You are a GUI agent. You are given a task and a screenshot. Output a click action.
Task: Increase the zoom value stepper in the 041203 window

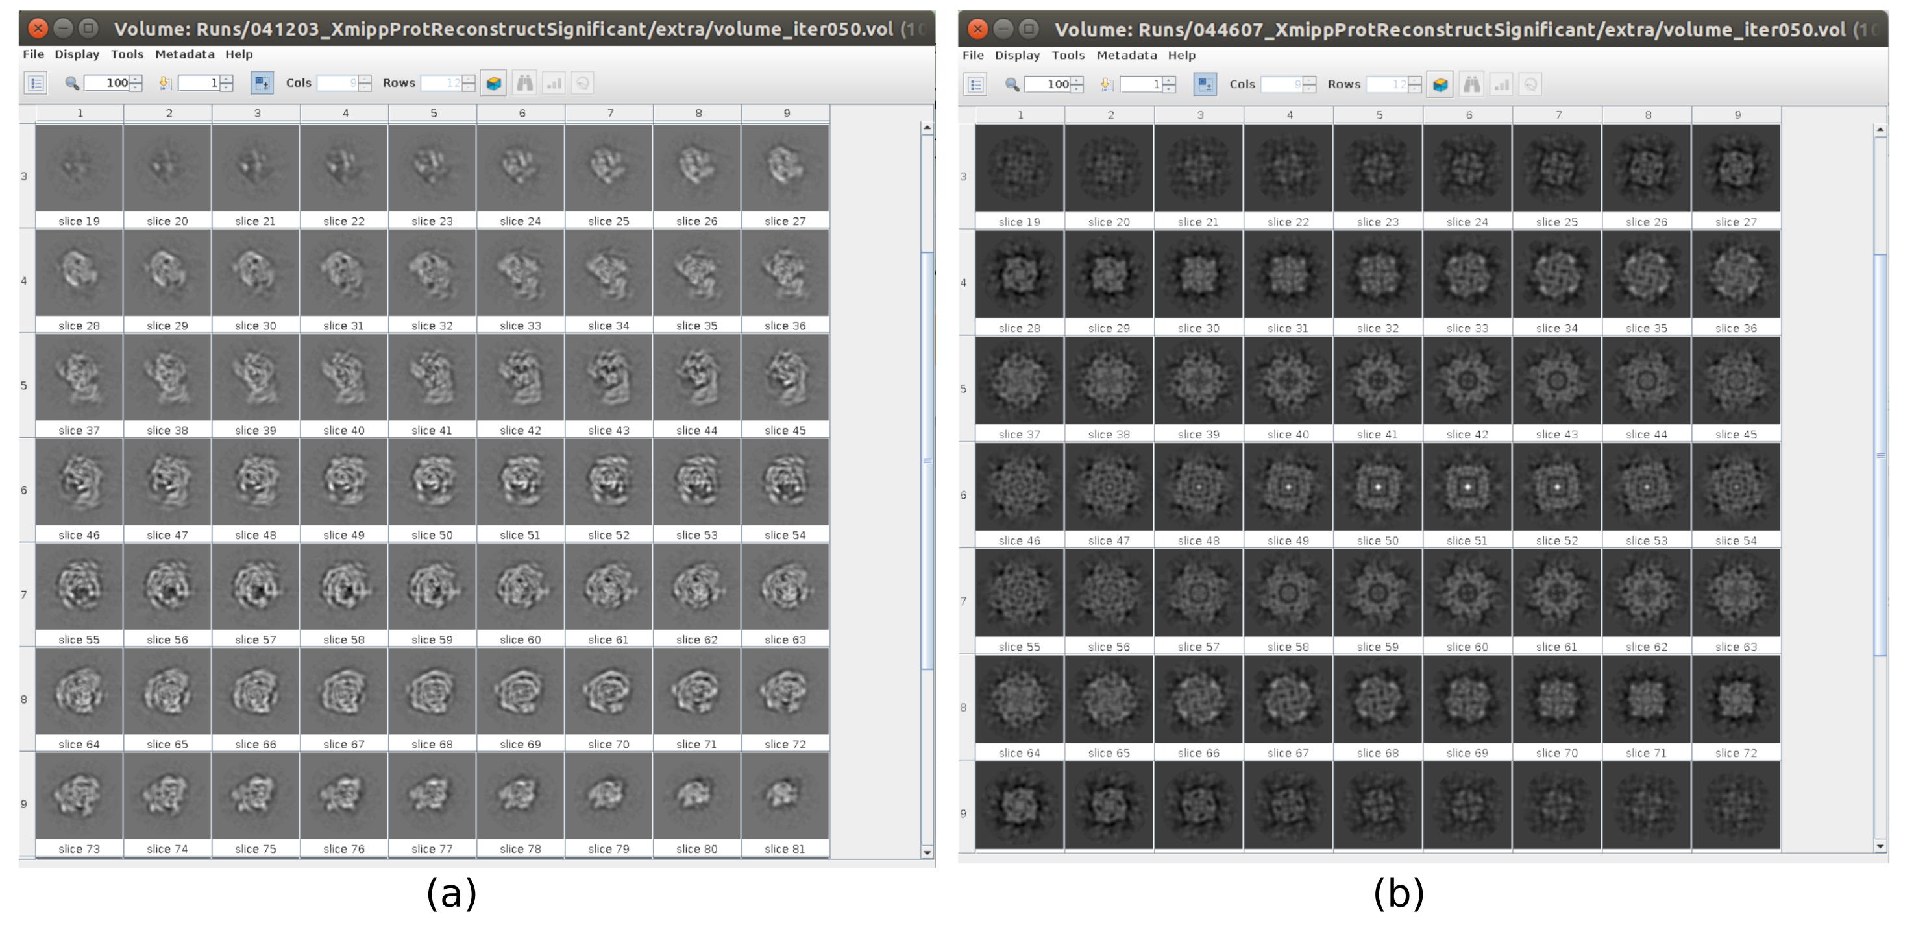(x=136, y=78)
